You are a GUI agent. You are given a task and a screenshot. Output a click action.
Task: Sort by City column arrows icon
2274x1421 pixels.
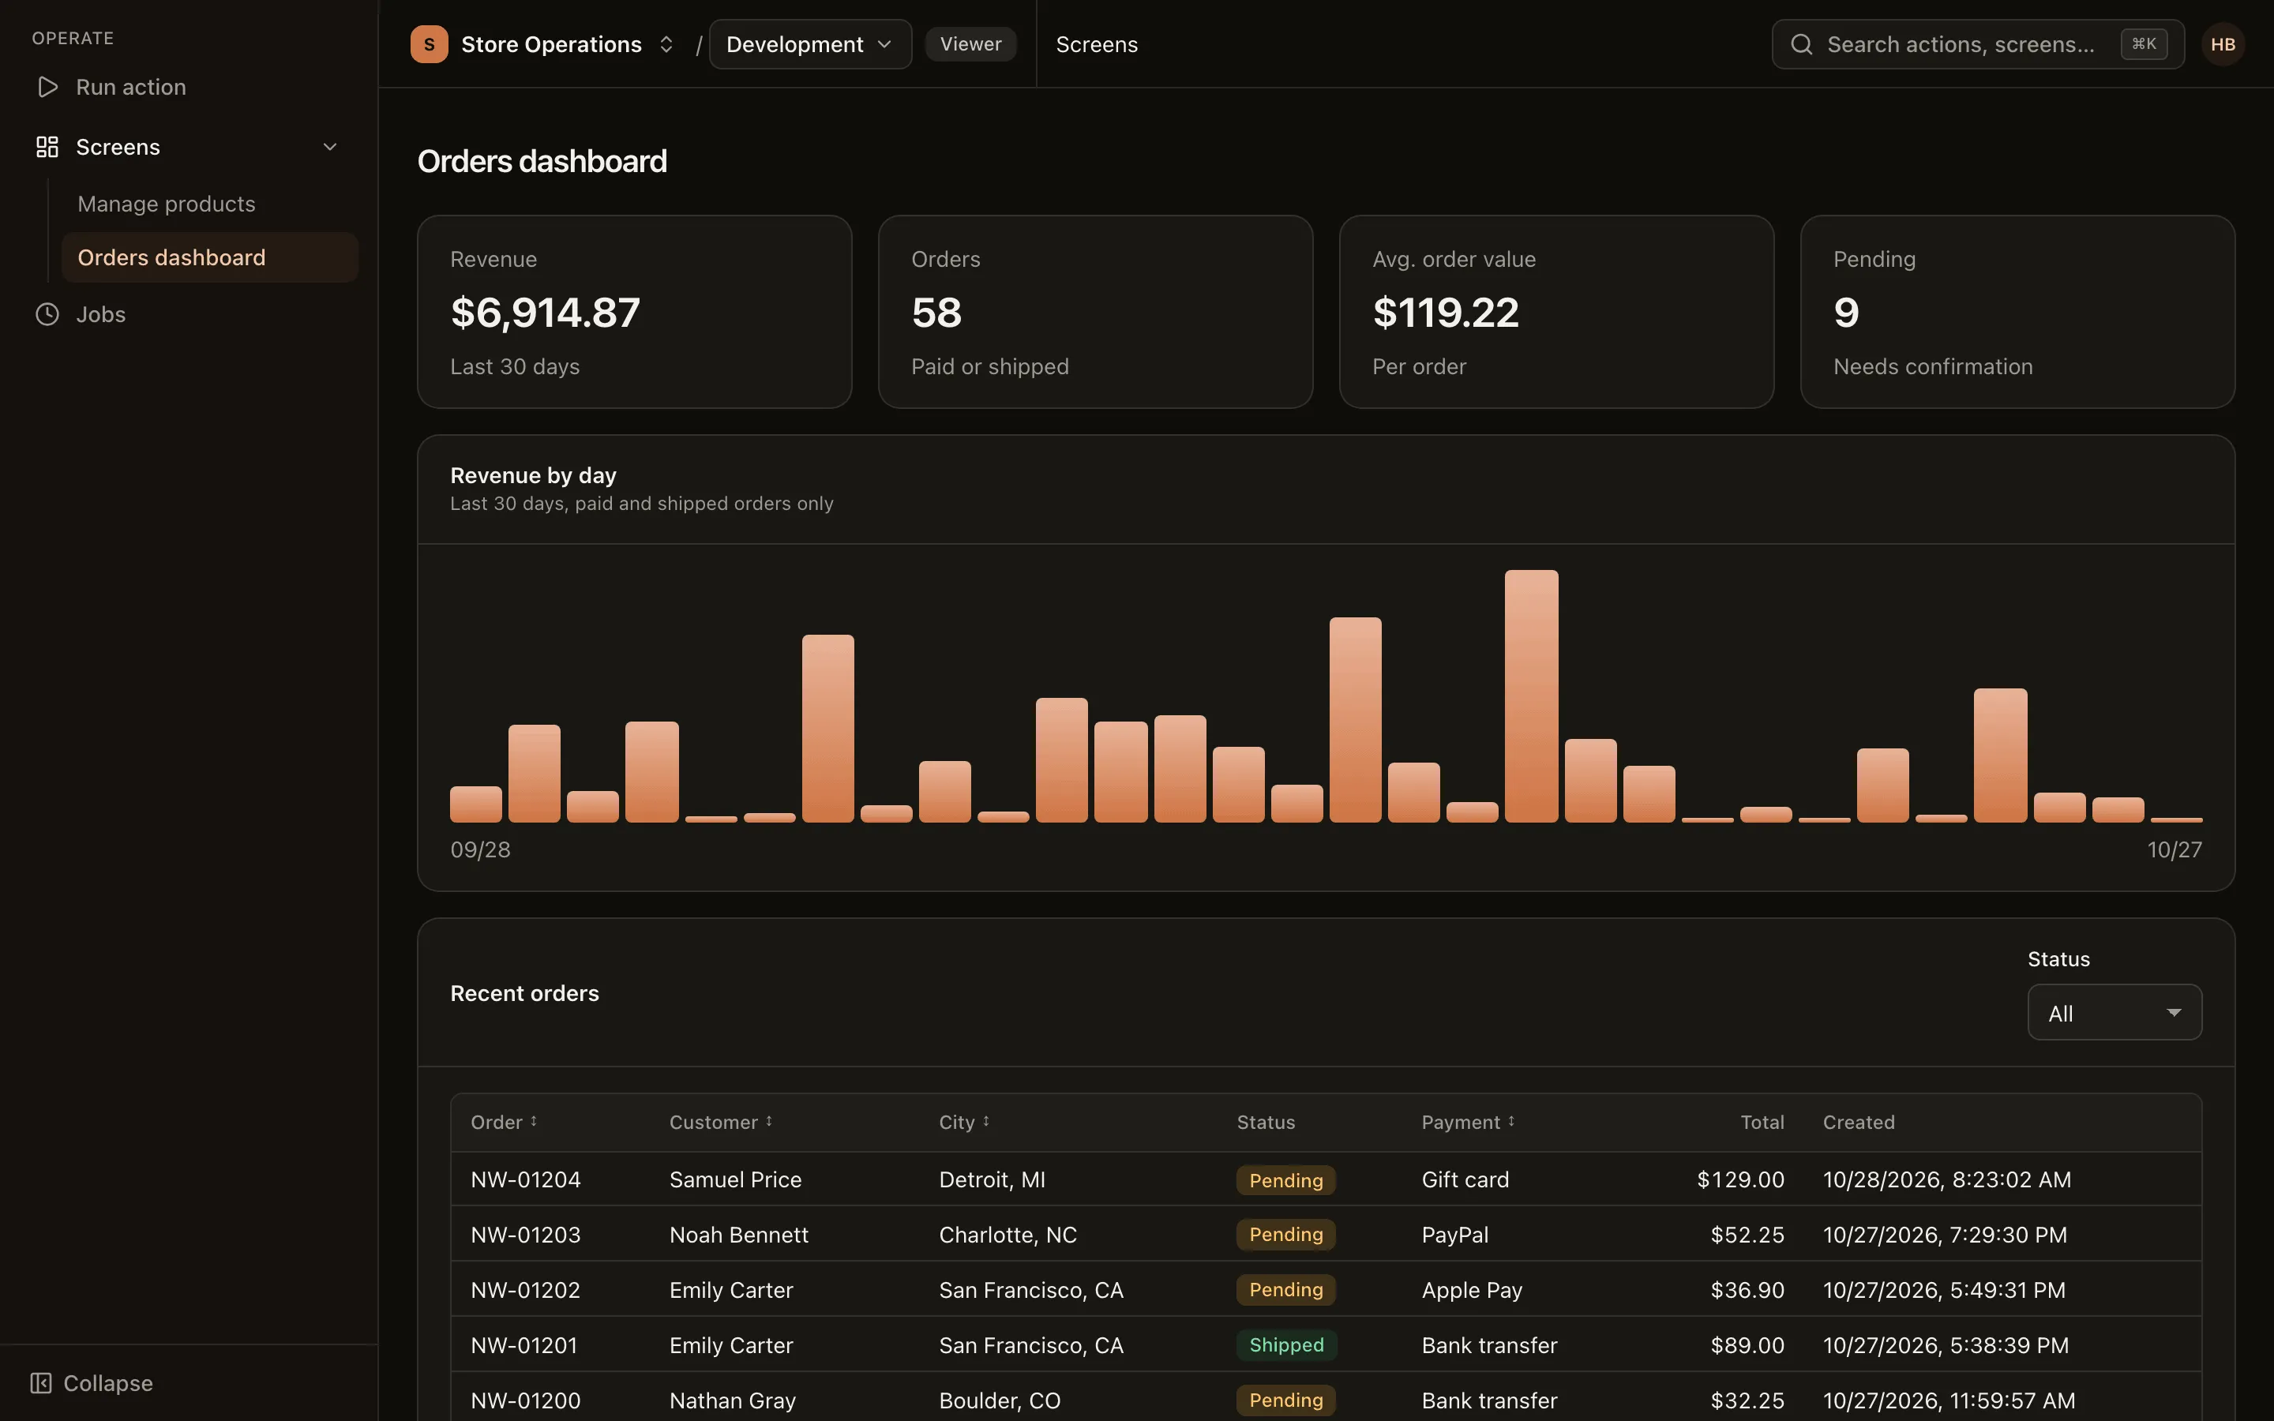pyautogui.click(x=985, y=1121)
